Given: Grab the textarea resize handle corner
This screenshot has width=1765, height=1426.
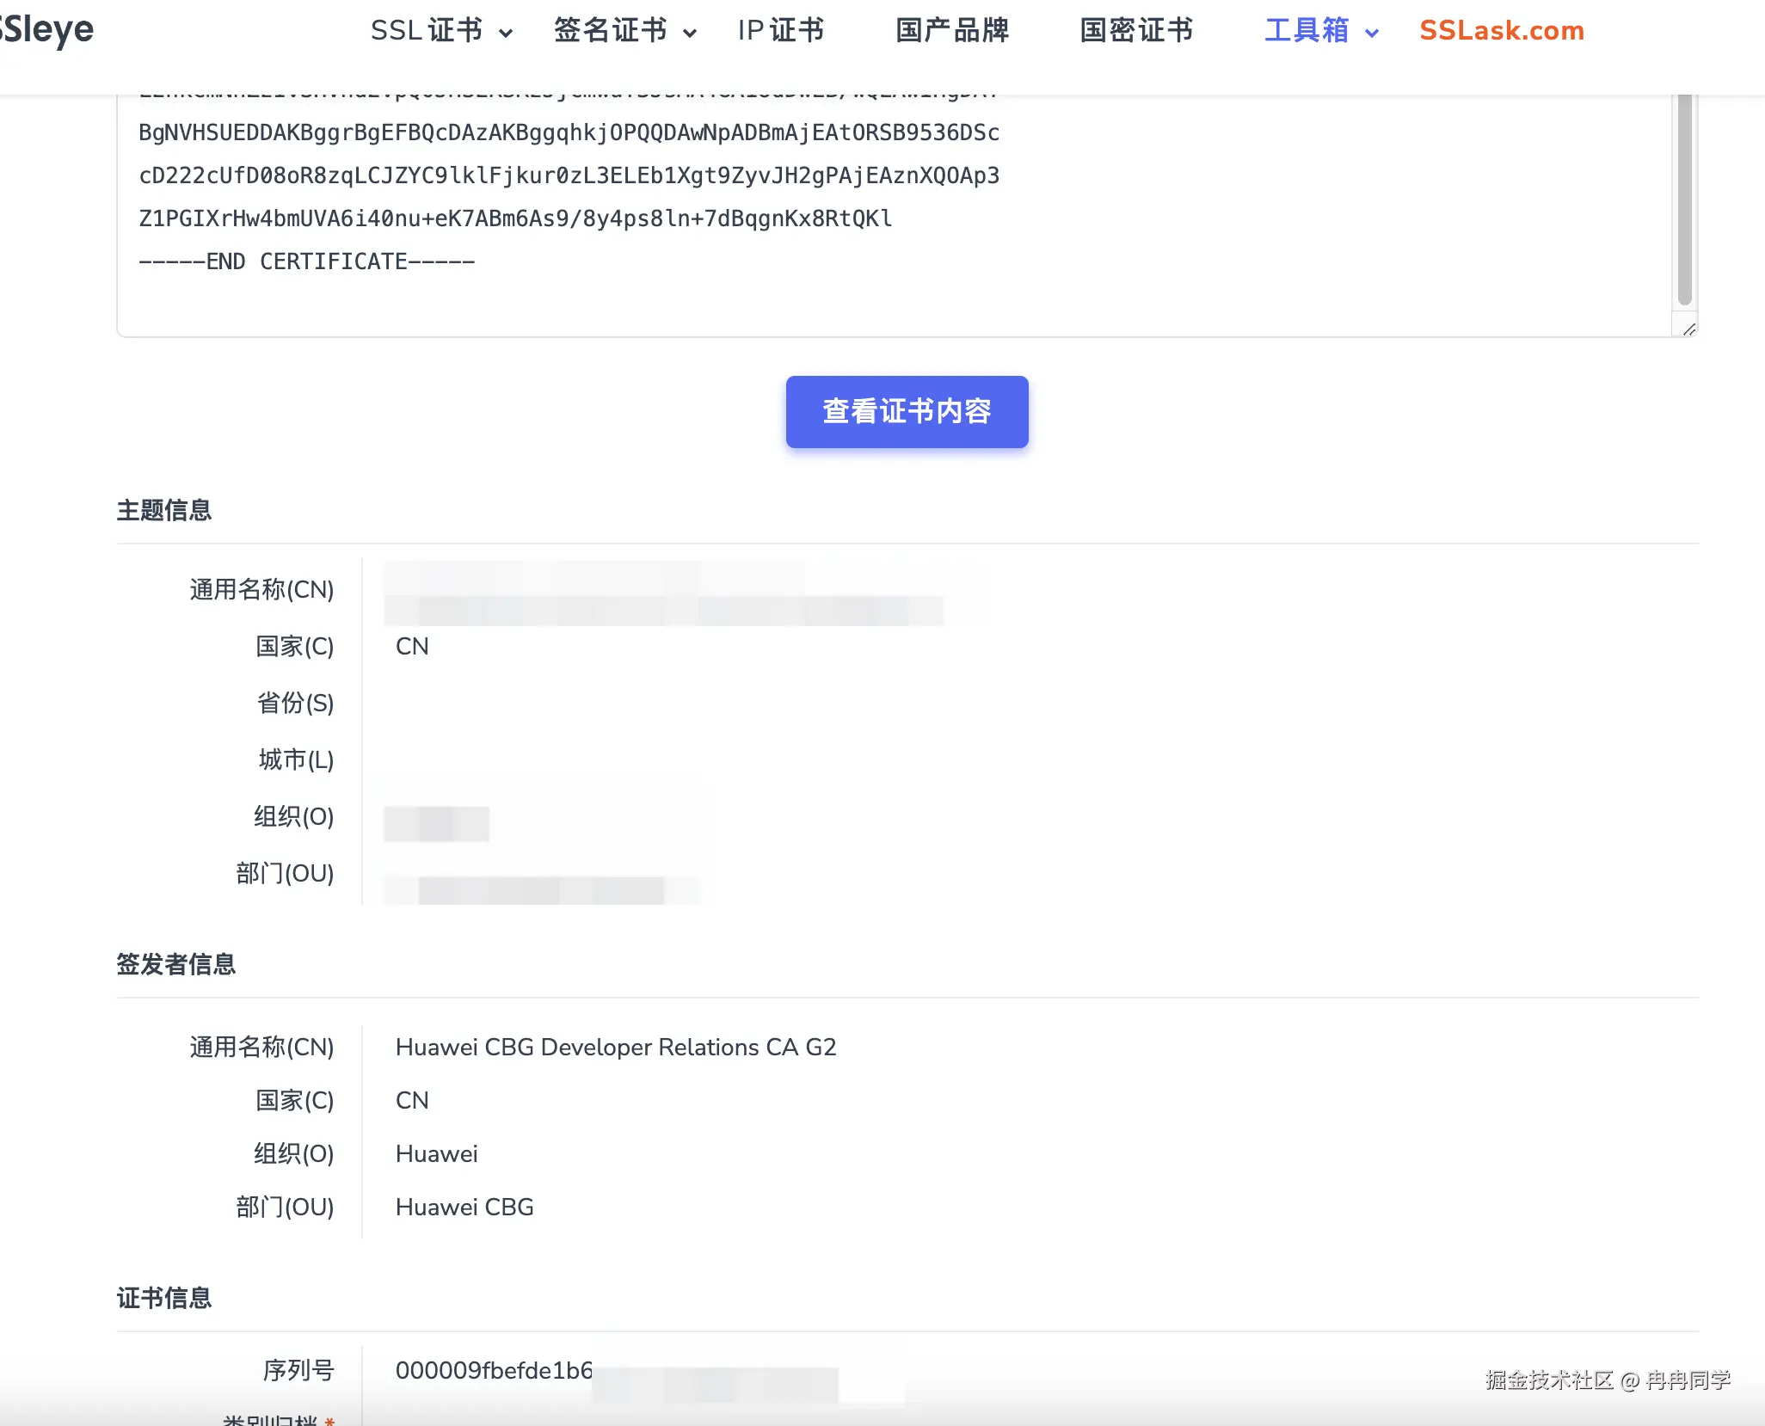Looking at the screenshot, I should tap(1689, 329).
